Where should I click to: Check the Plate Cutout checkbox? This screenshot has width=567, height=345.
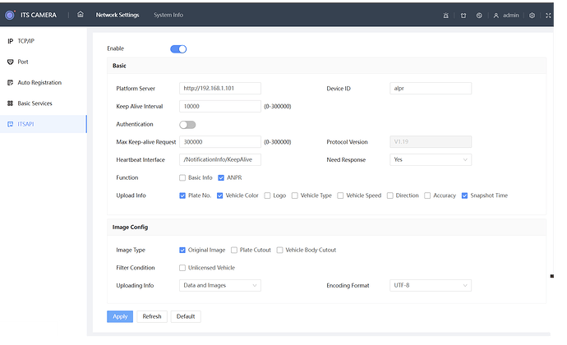tap(234, 251)
